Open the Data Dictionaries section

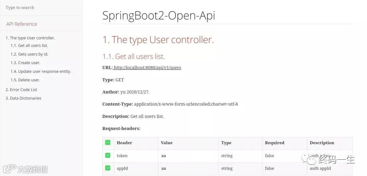click(23, 98)
